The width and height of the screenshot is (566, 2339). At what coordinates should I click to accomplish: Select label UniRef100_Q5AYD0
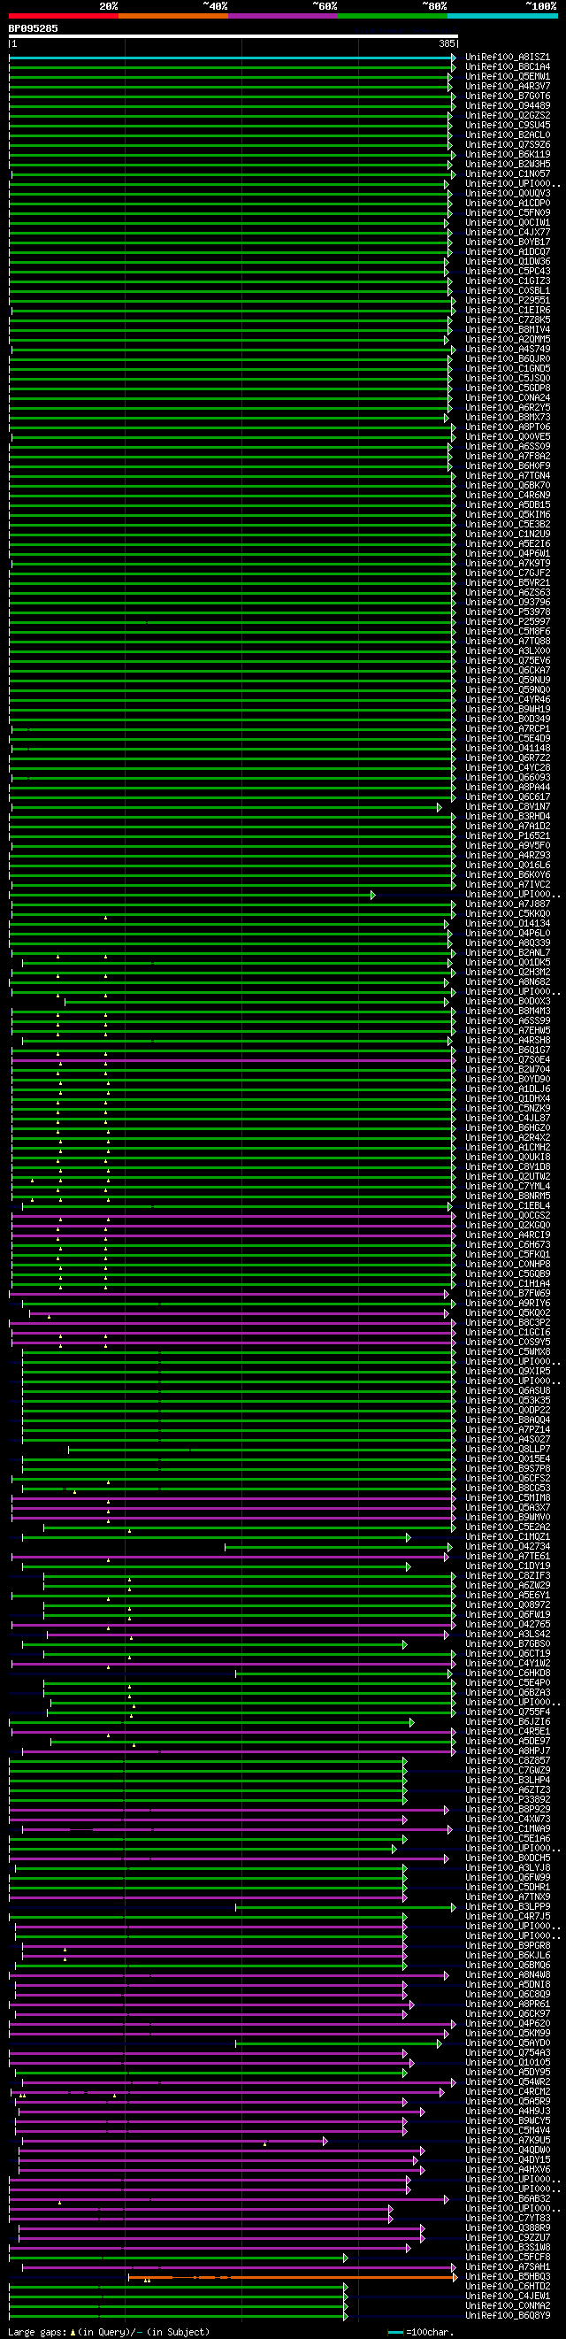tap(508, 2044)
